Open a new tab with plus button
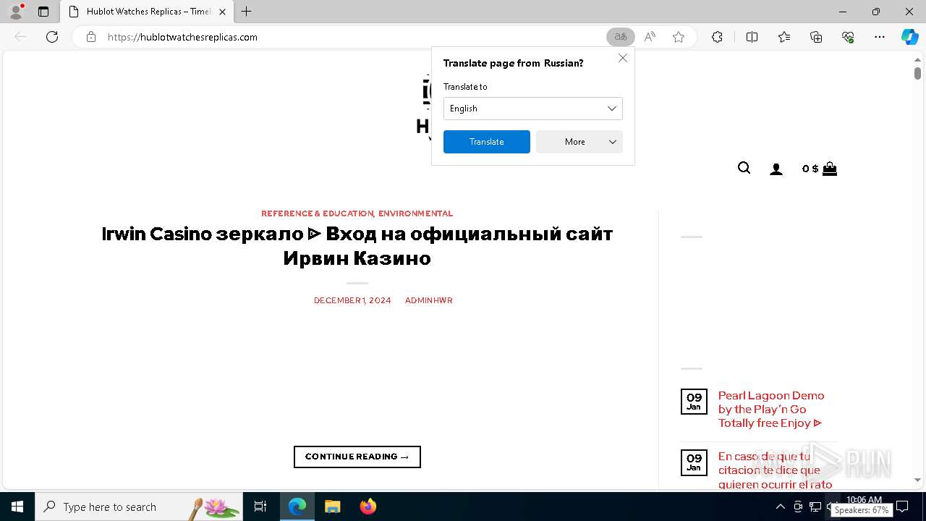Screen dimensions: 926x521 (247, 12)
